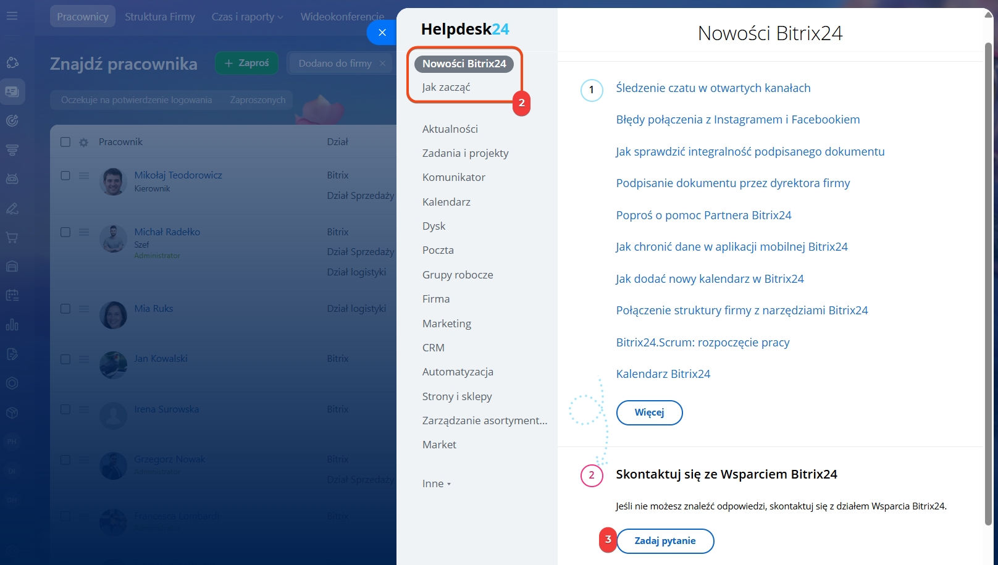Open row menu for Mikołaj Teodorowicz
Screen dimensions: 998x565
[84, 175]
